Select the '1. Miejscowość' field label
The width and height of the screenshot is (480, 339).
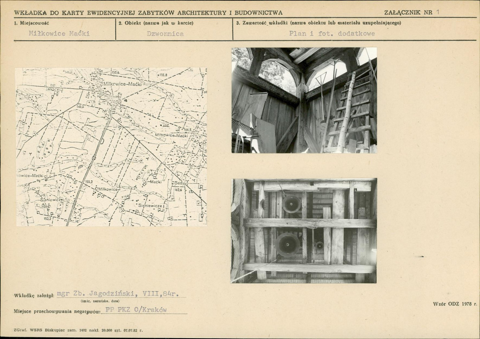pyautogui.click(x=32, y=23)
